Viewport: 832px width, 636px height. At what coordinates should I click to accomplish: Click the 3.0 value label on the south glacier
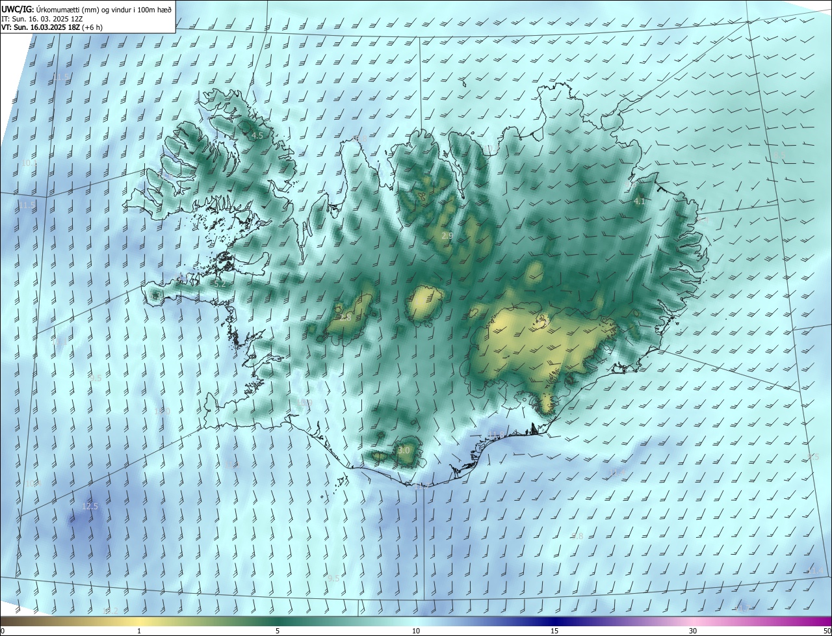[404, 451]
